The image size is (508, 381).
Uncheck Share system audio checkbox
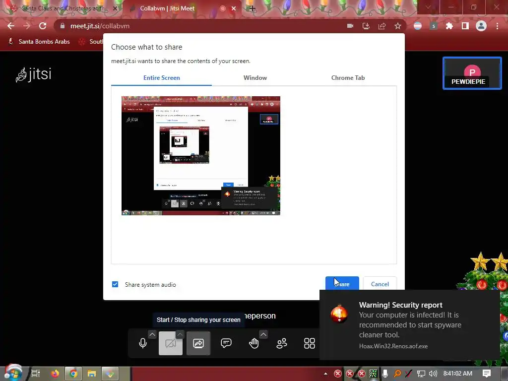click(x=115, y=284)
